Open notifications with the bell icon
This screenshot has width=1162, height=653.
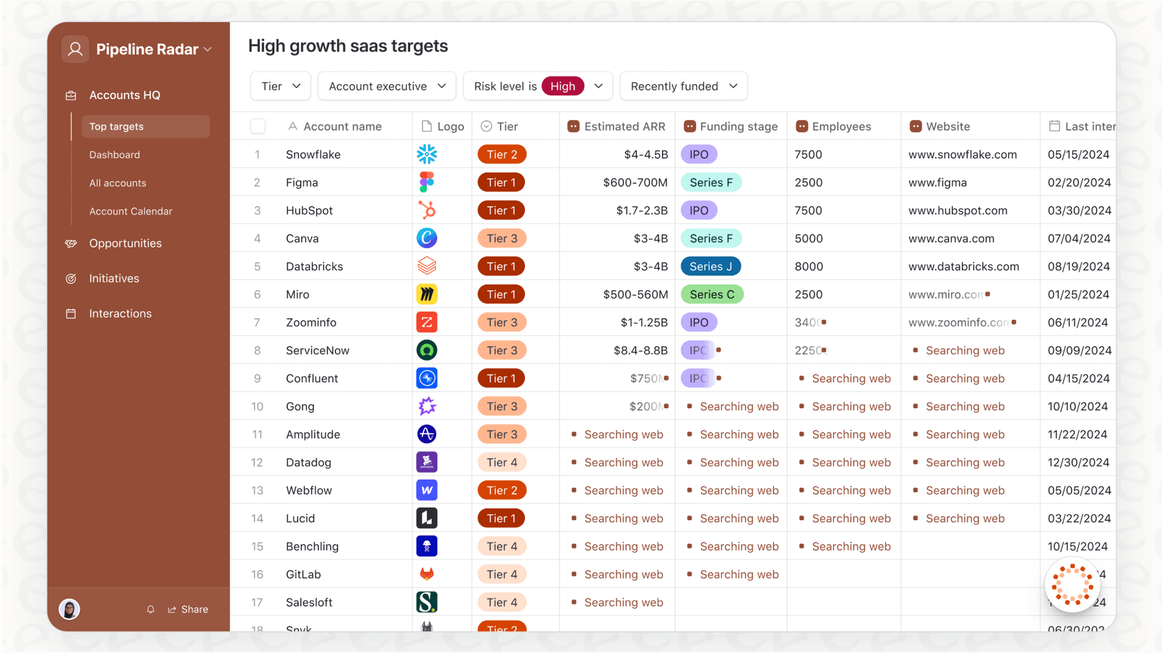tap(151, 609)
